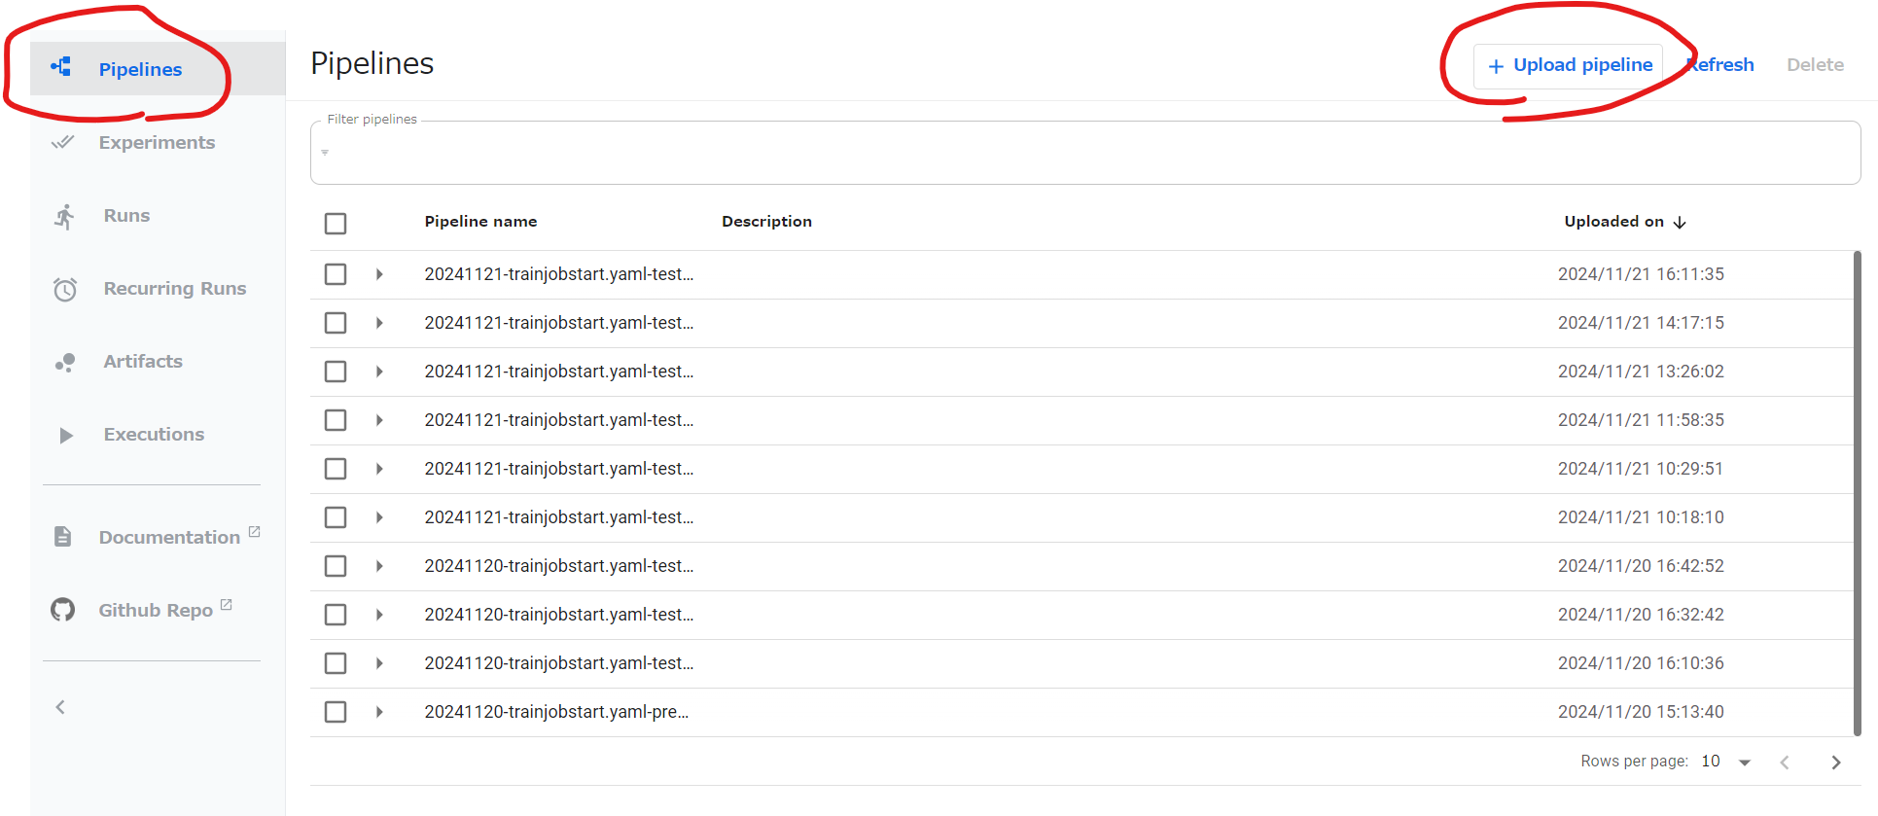Go to the previous page of pipelines
The width and height of the screenshot is (1878, 816).
click(1785, 763)
